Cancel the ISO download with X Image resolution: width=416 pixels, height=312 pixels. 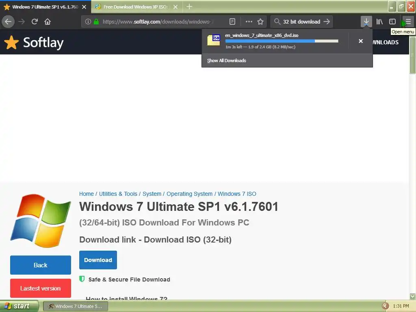pyautogui.click(x=361, y=41)
